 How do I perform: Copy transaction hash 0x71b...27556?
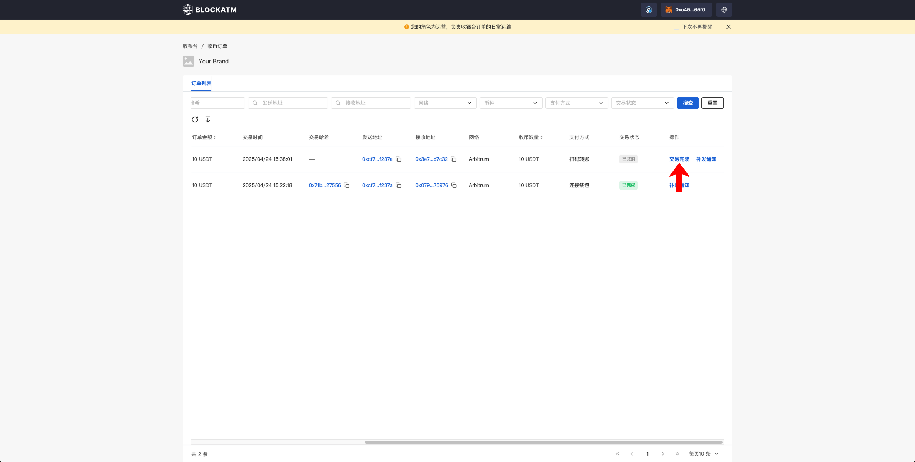pyautogui.click(x=347, y=185)
